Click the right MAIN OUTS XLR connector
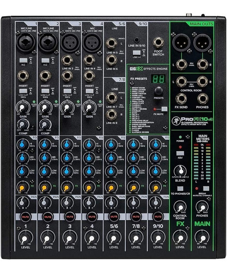This screenshot has width=227, height=272. point(203,42)
